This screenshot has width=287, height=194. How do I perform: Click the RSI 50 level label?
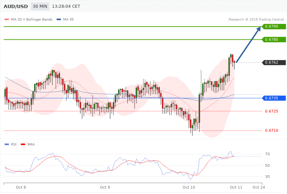pyautogui.click(x=267, y=165)
